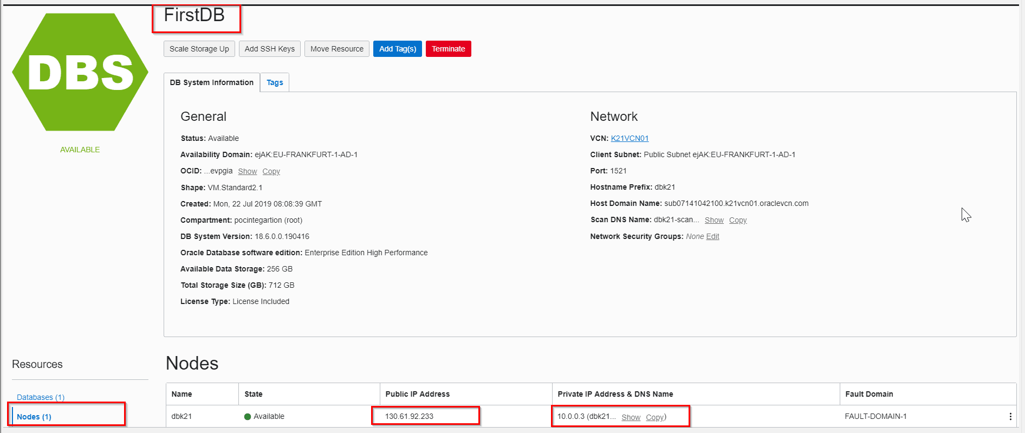The image size is (1025, 433).
Task: Click the Availability Domain value
Action: pyautogui.click(x=306, y=154)
